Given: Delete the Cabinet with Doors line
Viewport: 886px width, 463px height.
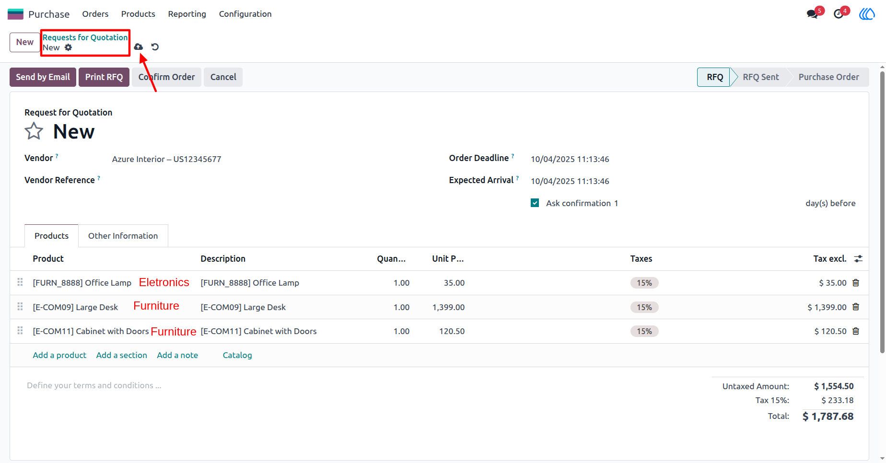Looking at the screenshot, I should click(856, 331).
